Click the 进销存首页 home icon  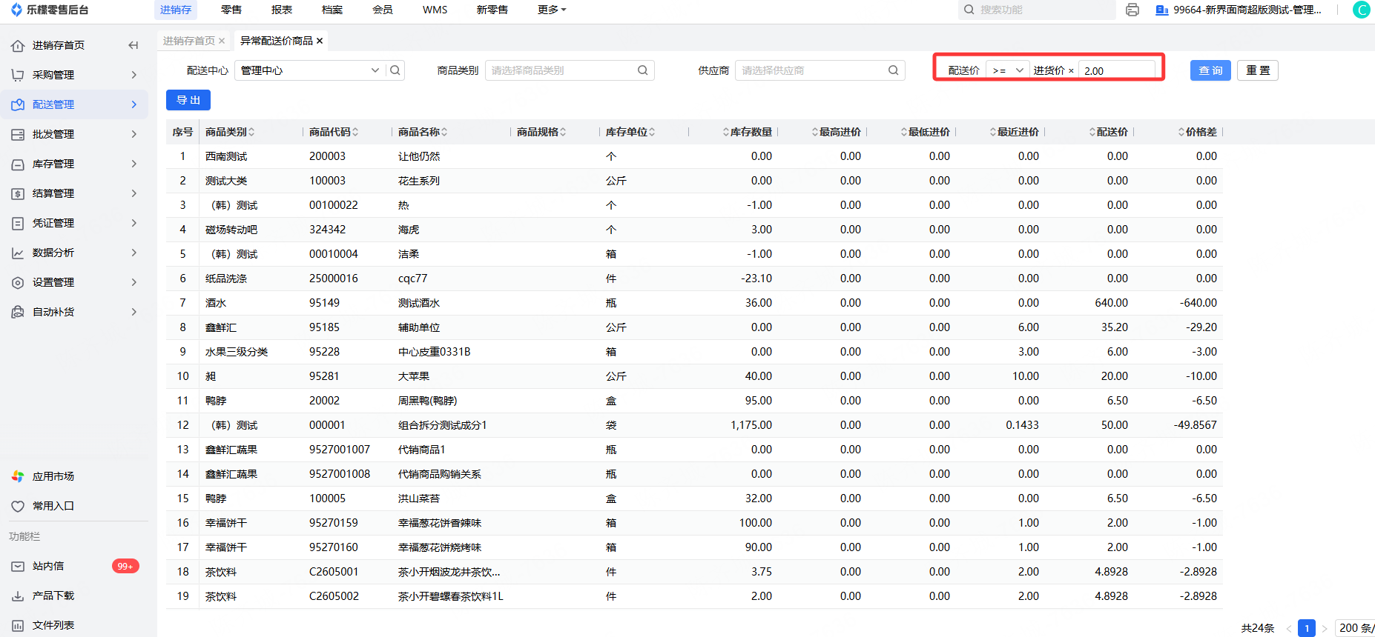tap(18, 46)
